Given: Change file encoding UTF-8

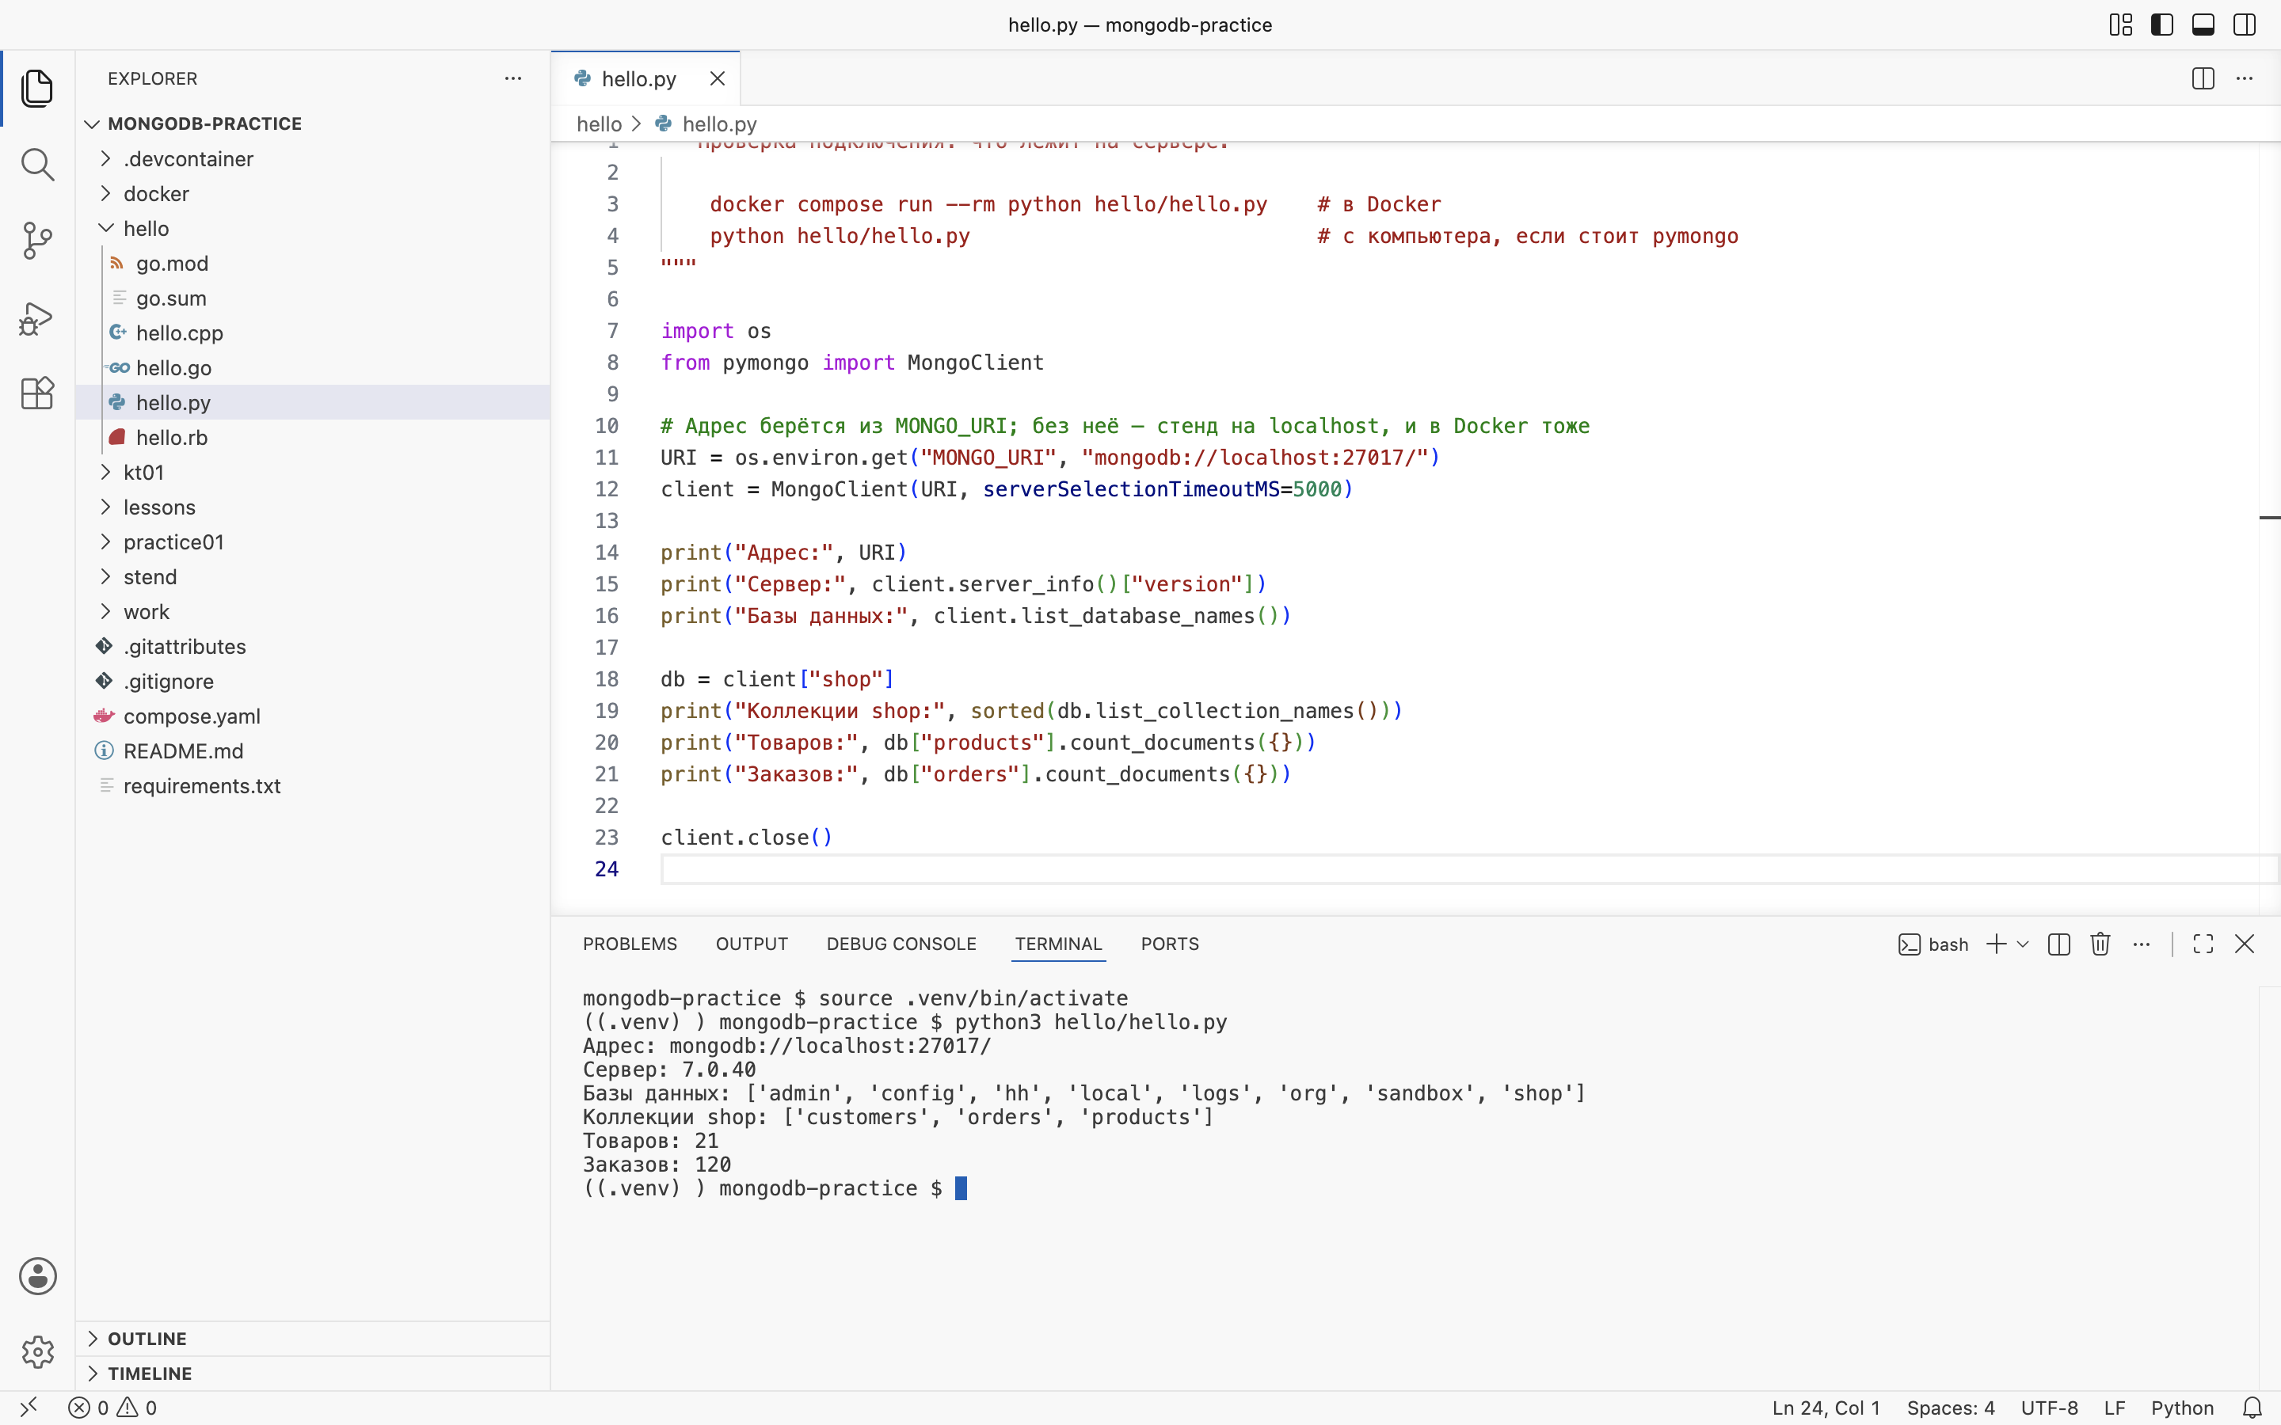Looking at the screenshot, I should [2049, 1407].
